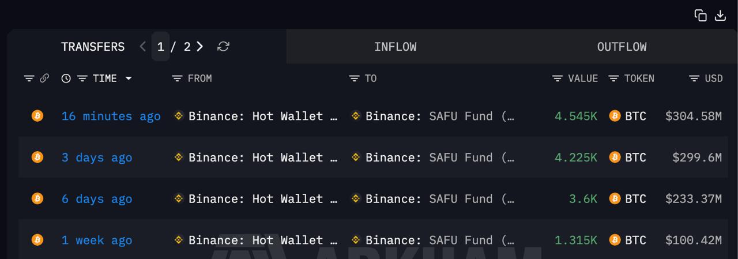Open the VALUE column filter

557,78
